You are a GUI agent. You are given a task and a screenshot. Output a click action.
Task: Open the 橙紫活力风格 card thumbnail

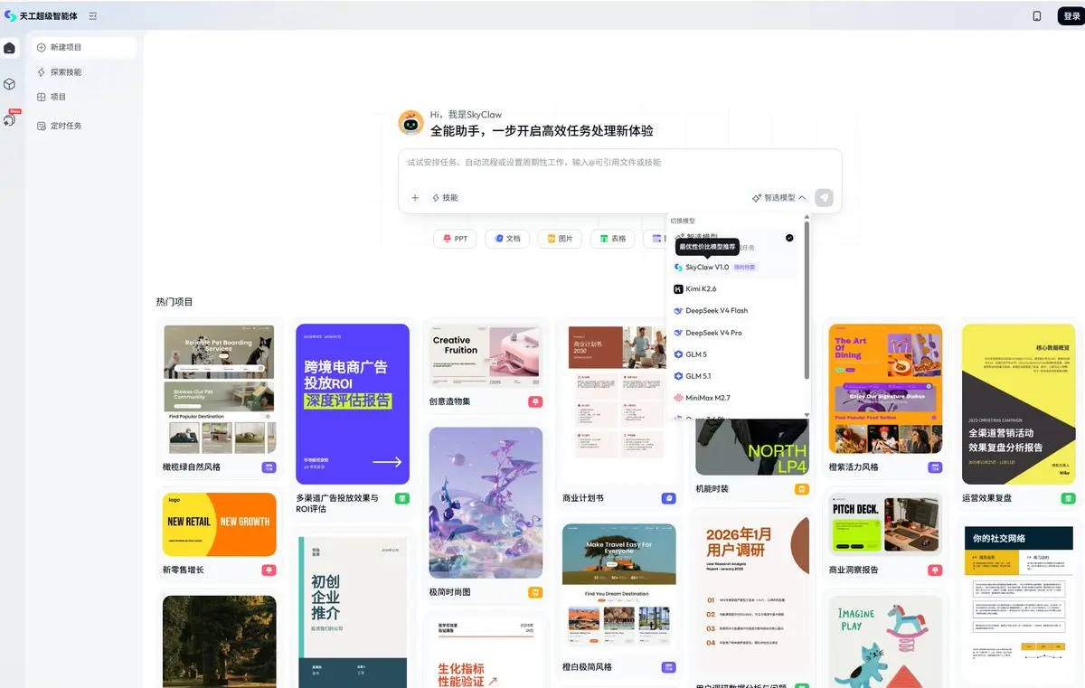point(885,389)
